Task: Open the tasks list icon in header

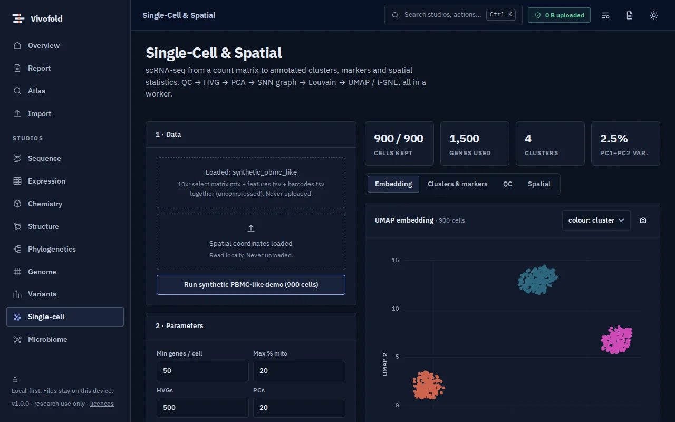Action: 605,15
